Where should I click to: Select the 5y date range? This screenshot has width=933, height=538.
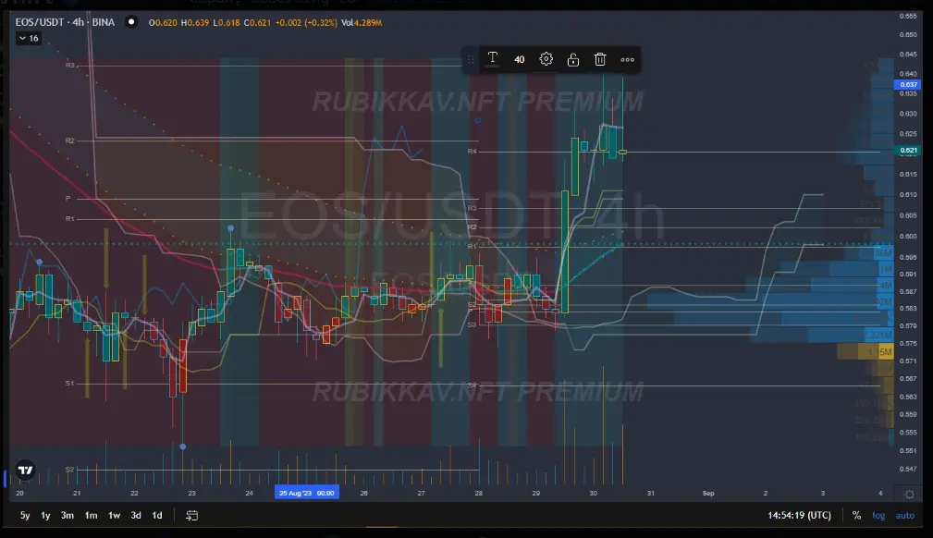pyautogui.click(x=25, y=516)
